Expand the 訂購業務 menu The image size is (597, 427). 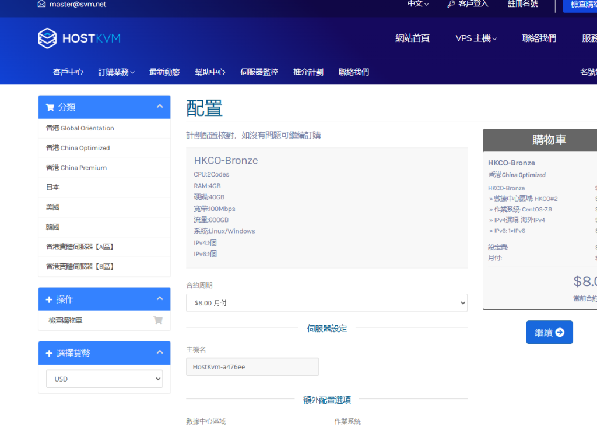tap(117, 72)
